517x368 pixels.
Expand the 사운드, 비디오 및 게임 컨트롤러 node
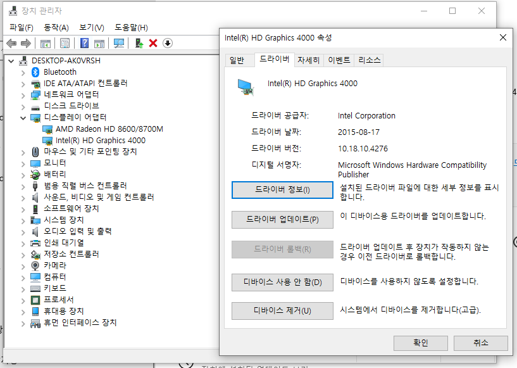point(23,198)
